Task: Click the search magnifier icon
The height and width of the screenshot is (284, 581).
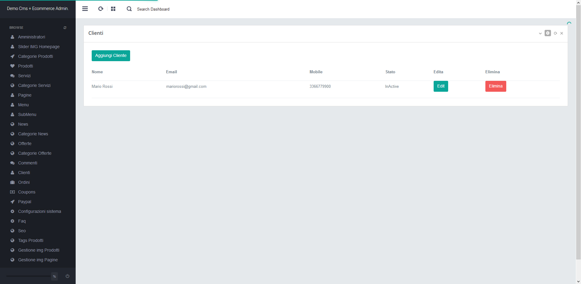Action: coord(129,9)
